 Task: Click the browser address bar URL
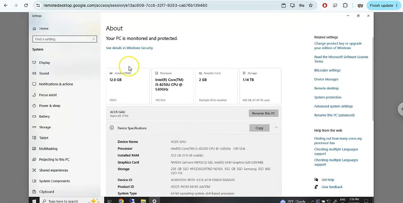pos(125,5)
